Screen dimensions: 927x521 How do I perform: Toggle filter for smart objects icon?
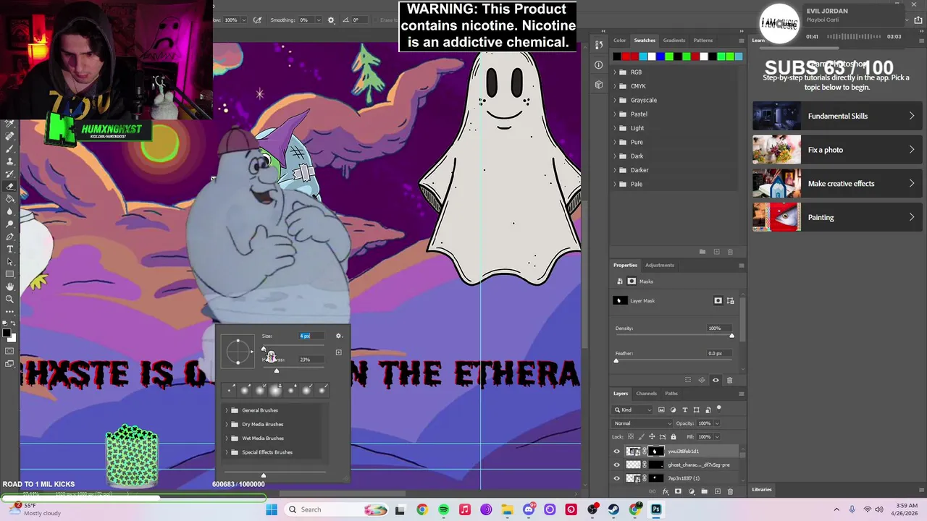[708, 410]
